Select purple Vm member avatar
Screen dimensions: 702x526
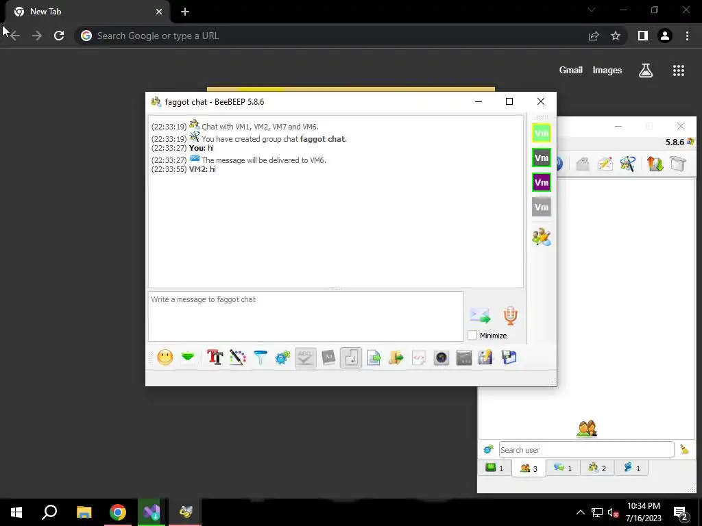pos(542,182)
